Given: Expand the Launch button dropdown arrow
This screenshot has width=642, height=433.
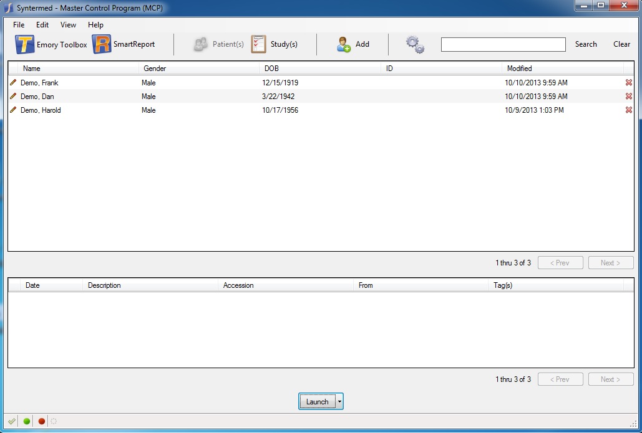Looking at the screenshot, I should [x=339, y=402].
